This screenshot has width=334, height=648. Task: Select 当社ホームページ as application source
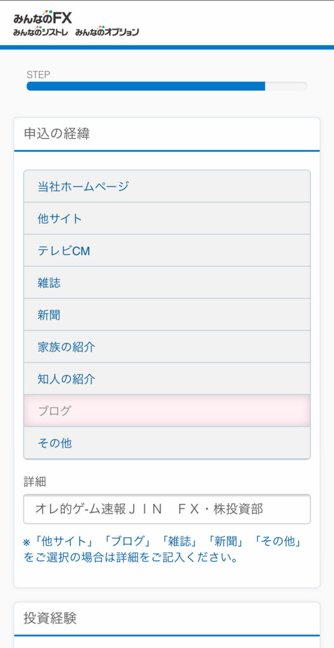point(167,187)
